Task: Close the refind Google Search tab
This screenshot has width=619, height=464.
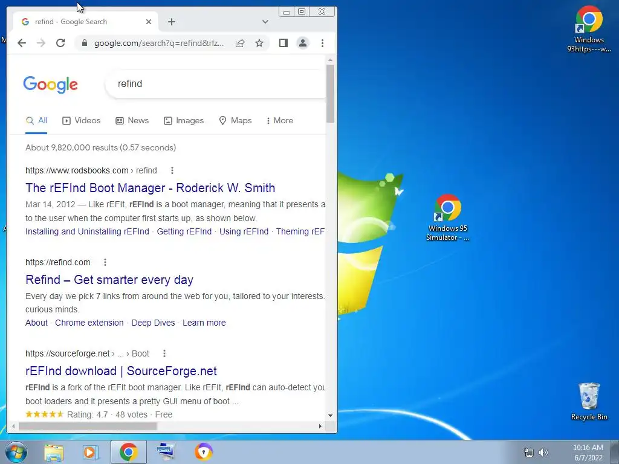Action: (x=149, y=22)
